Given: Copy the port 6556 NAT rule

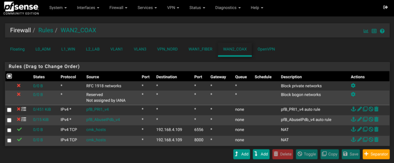Looking at the screenshot, I should pyautogui.click(x=365, y=129).
